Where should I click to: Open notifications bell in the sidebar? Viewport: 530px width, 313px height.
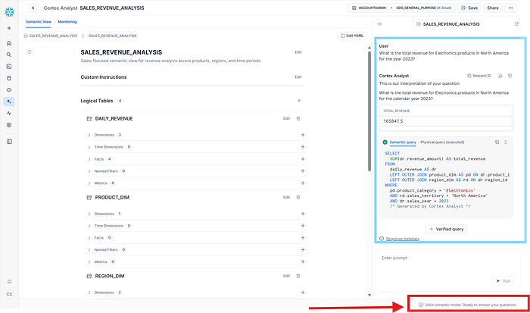(x=9, y=281)
